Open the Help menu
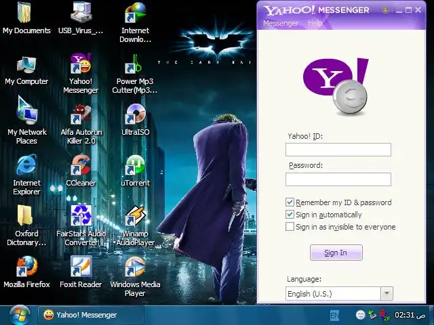Screen dimensions: 434x325 coord(315,23)
